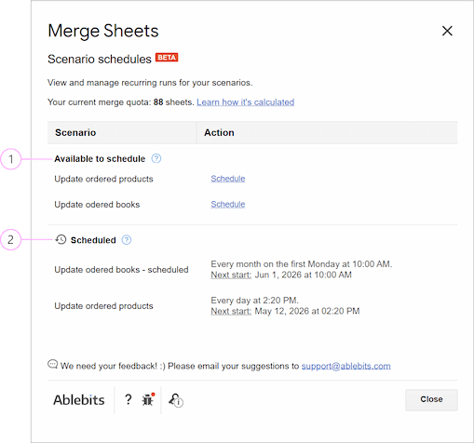This screenshot has height=443, width=474.
Task: Open the privacy info icon in footer
Action: (176, 400)
